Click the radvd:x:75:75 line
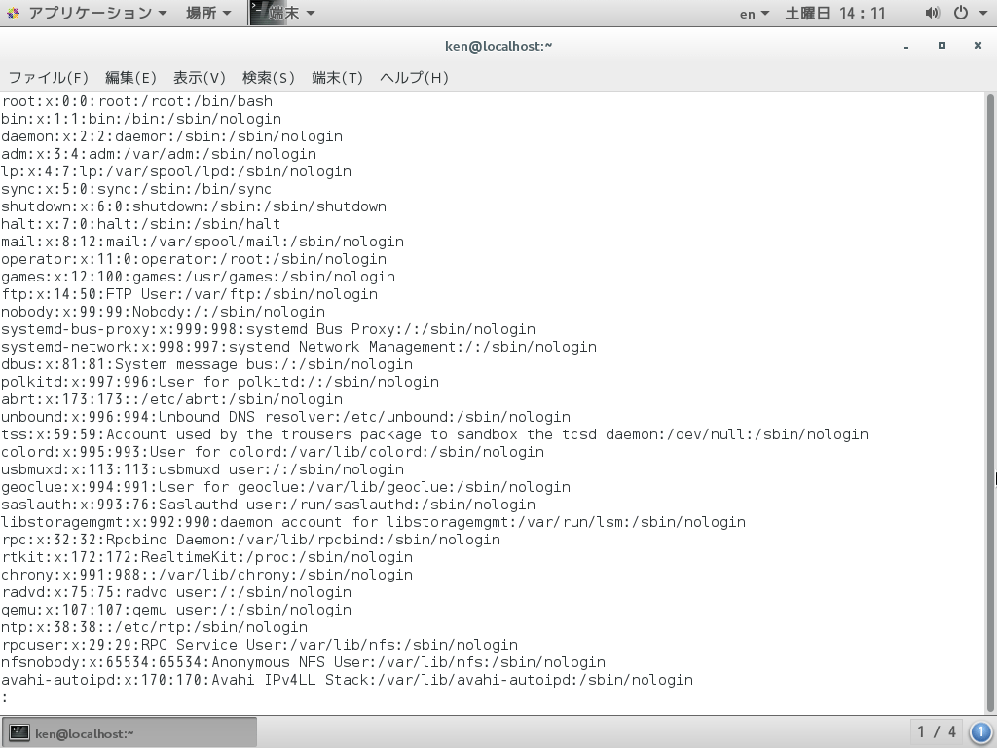997x748 pixels. pyautogui.click(x=176, y=592)
